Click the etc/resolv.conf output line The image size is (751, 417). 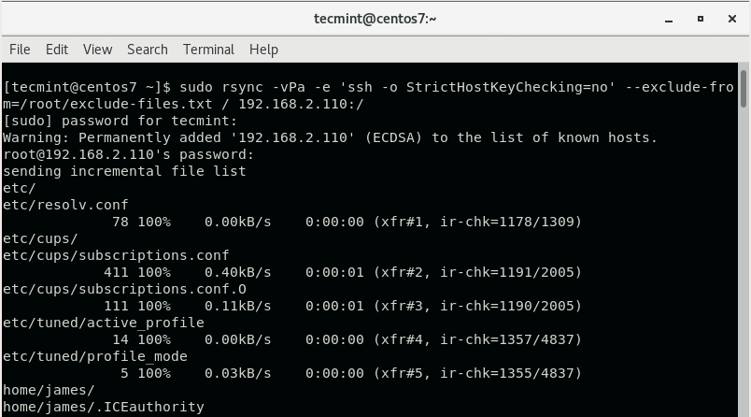(65, 205)
